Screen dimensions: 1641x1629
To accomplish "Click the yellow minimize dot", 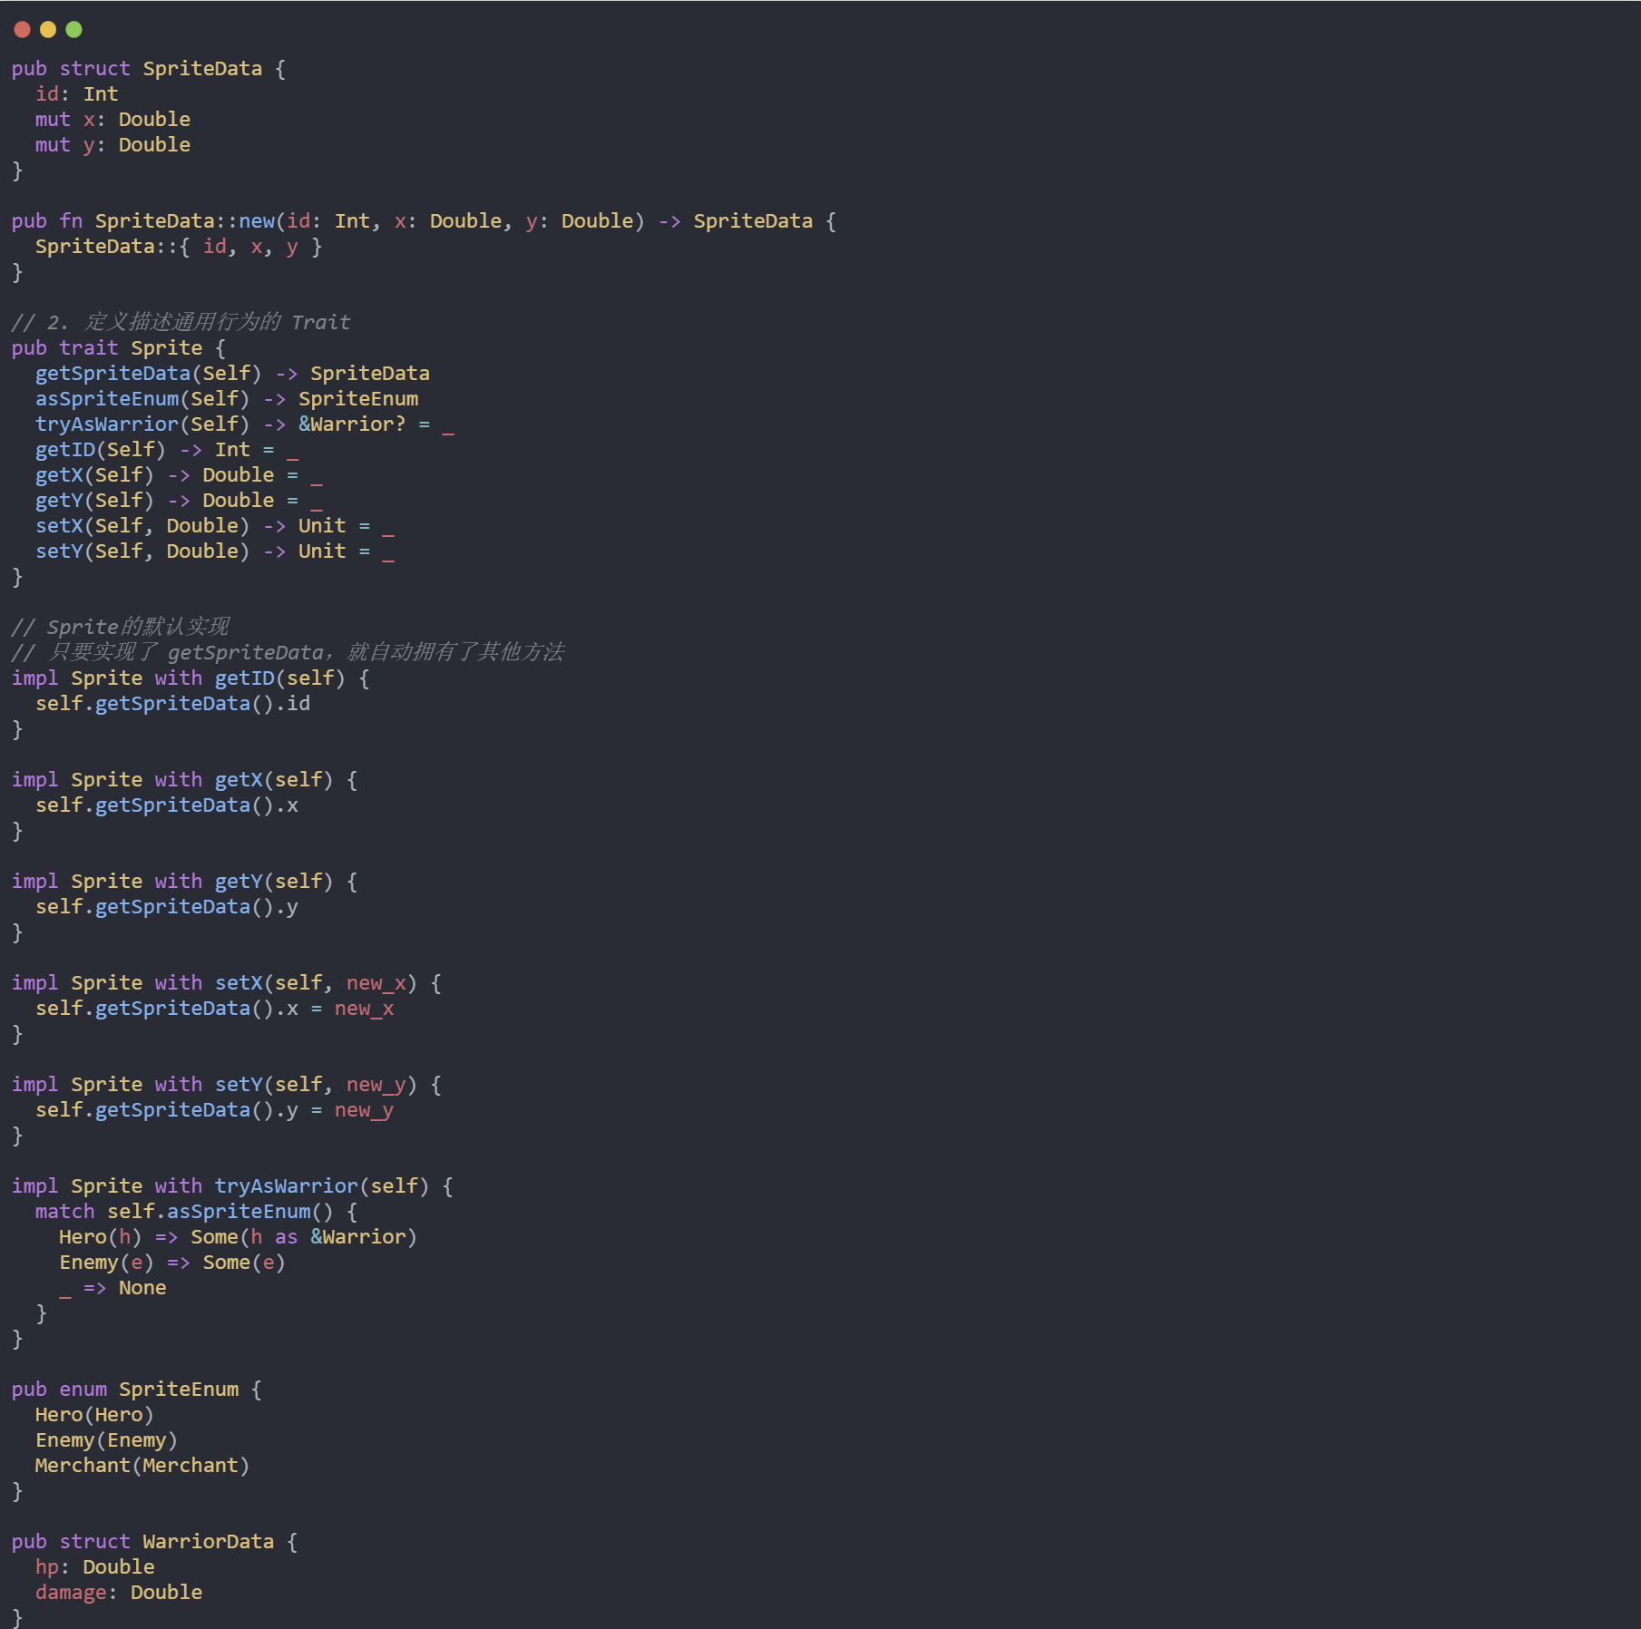I will pos(48,30).
